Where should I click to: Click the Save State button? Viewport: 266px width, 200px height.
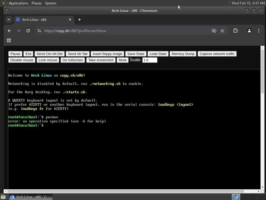pos(136,54)
